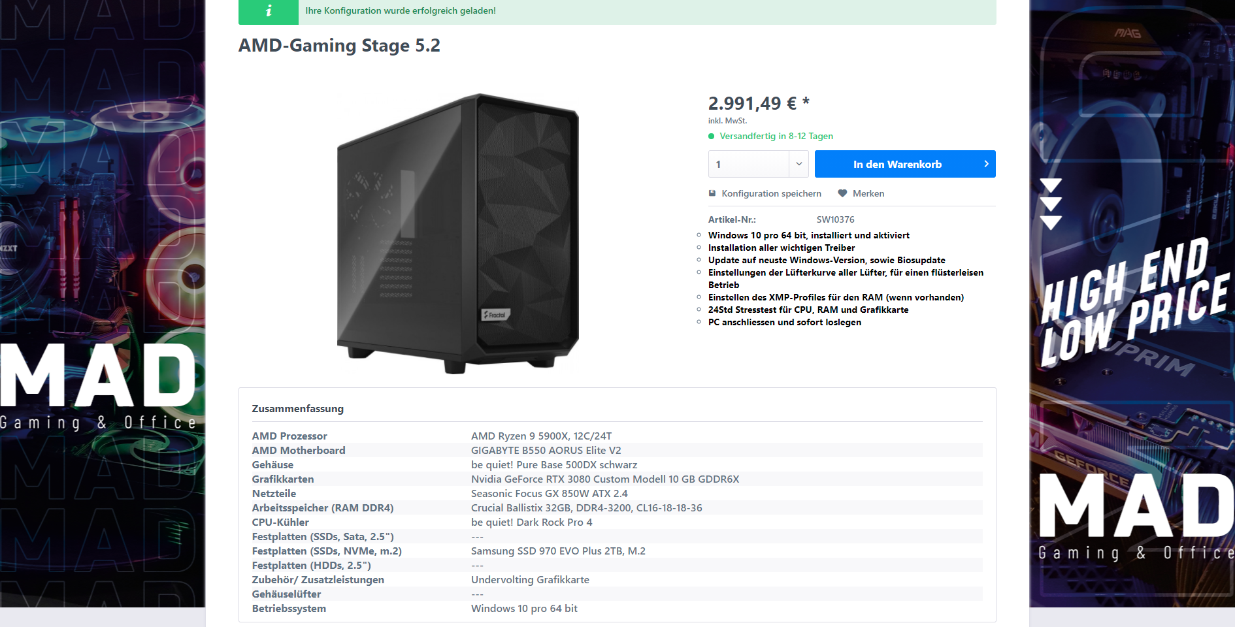The image size is (1235, 627).
Task: Click the AMD Motherboard label
Action: tap(299, 450)
